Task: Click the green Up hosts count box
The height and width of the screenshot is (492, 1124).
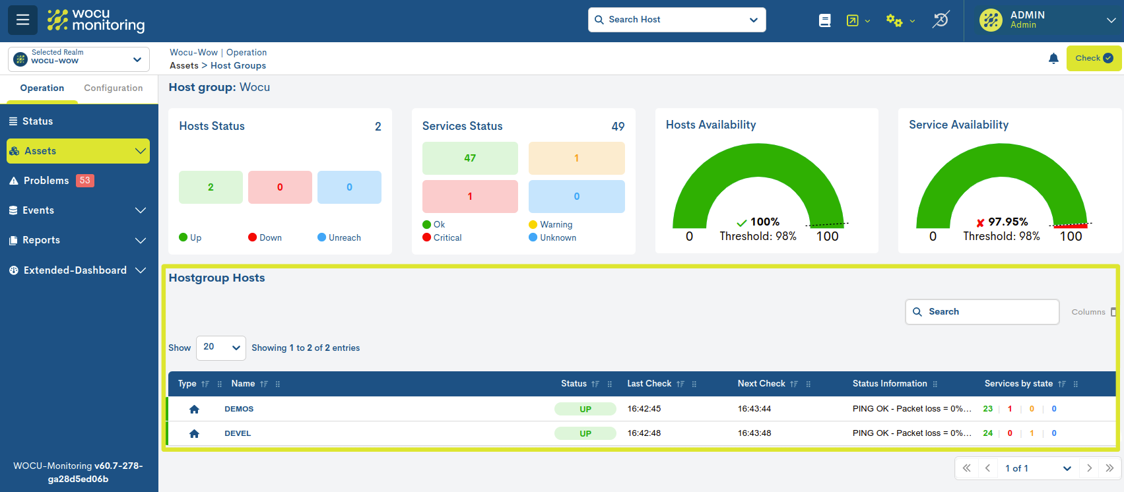Action: tap(211, 187)
